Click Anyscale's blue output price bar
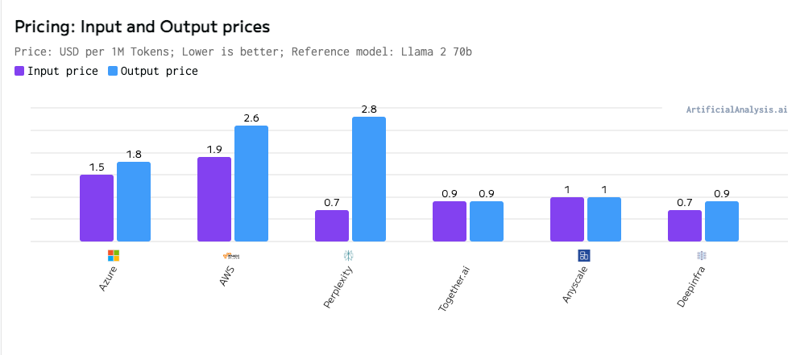The image size is (796, 355). click(x=604, y=219)
